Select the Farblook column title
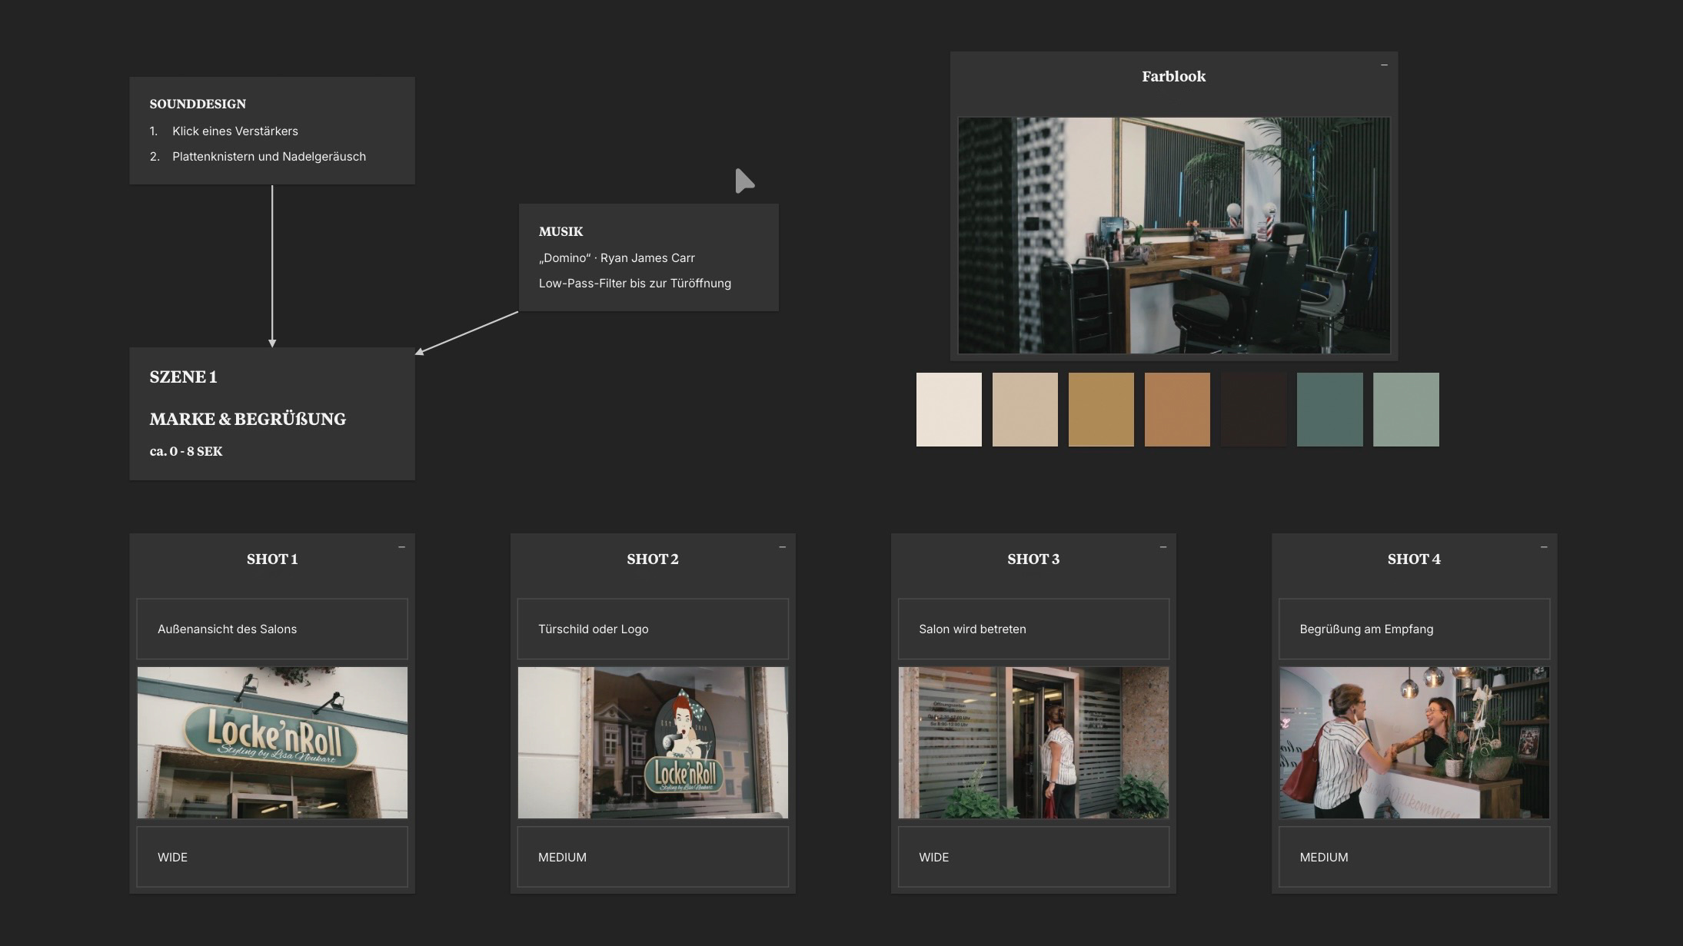The image size is (1683, 946). coord(1173,76)
